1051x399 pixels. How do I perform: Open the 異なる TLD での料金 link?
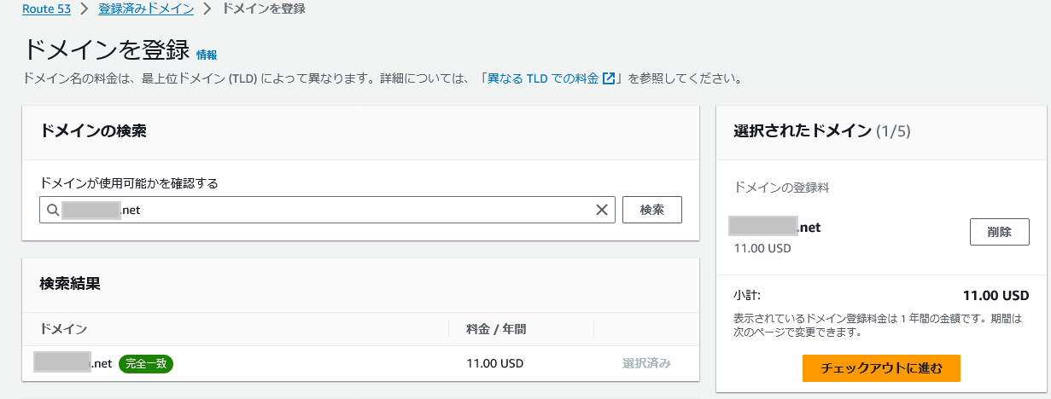pyautogui.click(x=542, y=78)
